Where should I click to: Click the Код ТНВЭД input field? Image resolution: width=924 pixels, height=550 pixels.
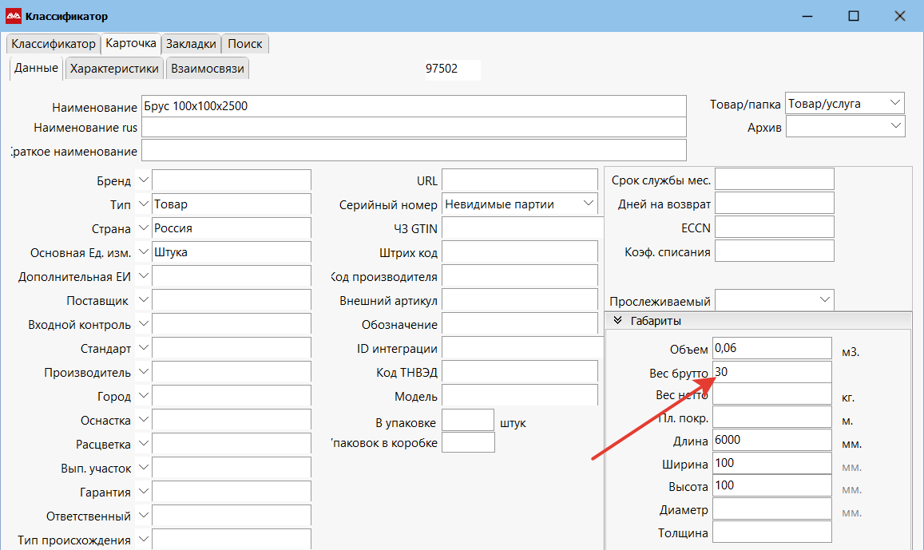520,372
